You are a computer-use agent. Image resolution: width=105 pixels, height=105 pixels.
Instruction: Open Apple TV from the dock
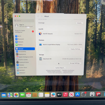[x=59, y=95]
